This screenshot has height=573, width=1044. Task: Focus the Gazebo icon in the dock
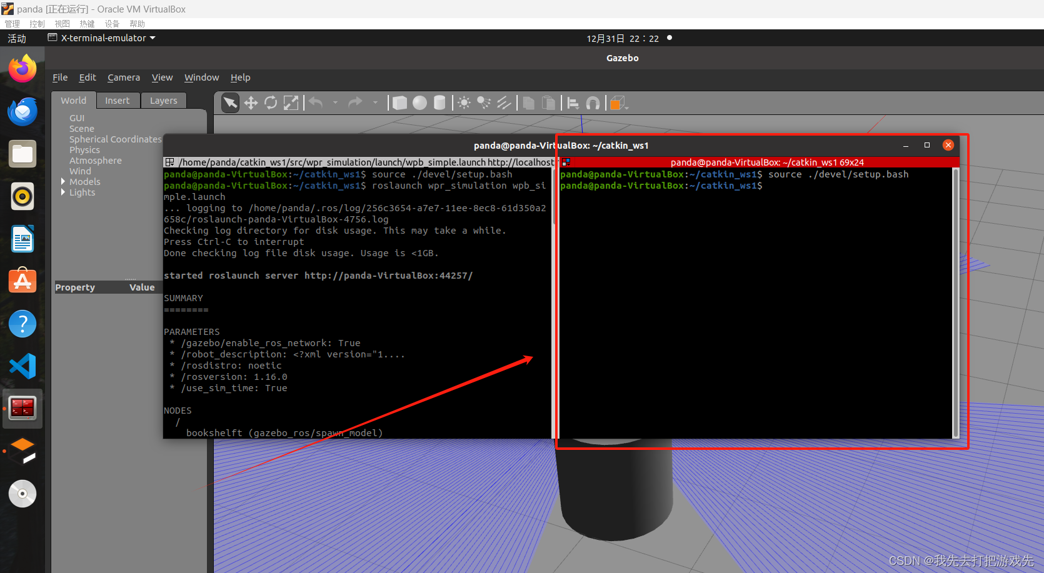pos(23,451)
